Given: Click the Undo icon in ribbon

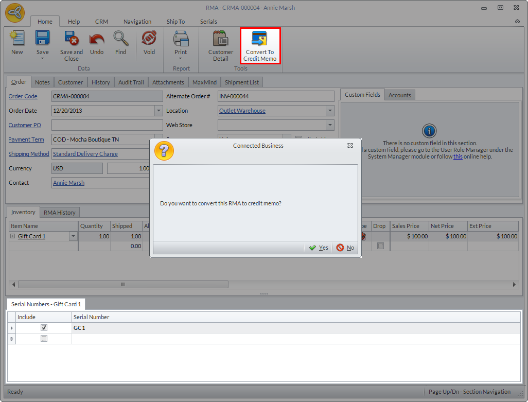Looking at the screenshot, I should [97, 40].
